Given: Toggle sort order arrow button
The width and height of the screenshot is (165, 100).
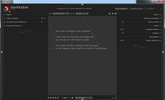Looking at the screenshot, I should (x=87, y=13).
